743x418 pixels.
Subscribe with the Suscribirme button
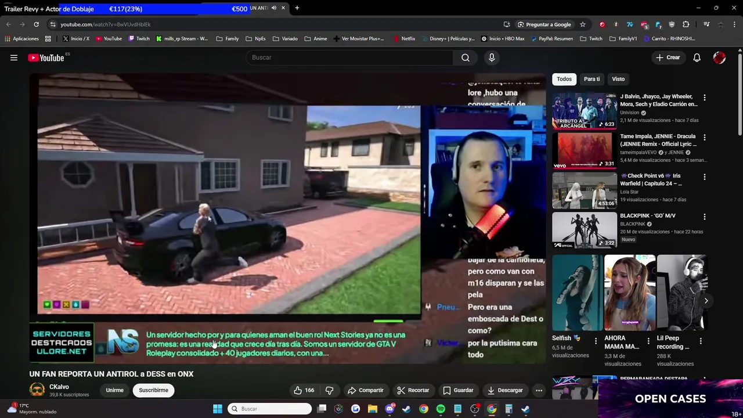click(x=153, y=390)
